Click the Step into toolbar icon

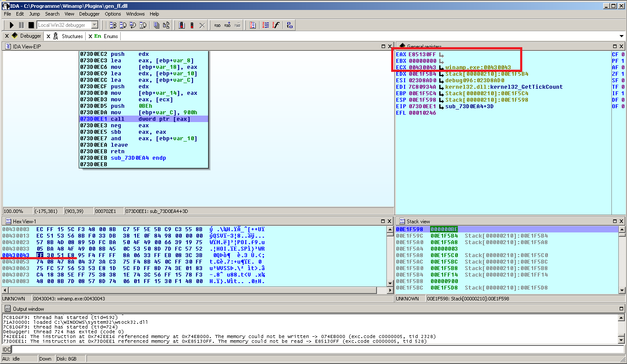(113, 25)
